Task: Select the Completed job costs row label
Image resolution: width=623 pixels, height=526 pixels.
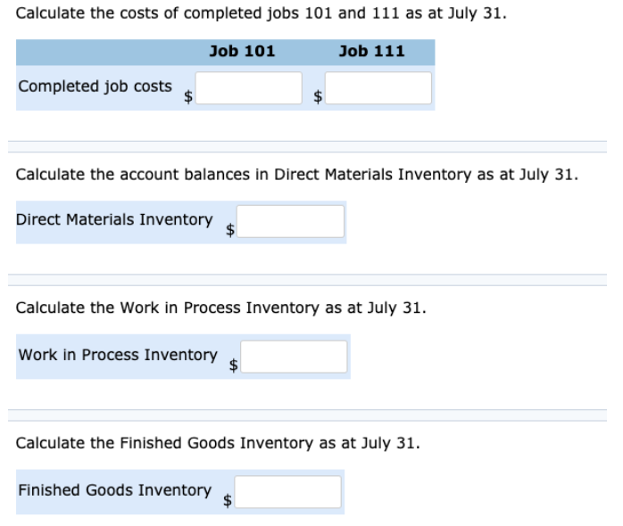Action: click(95, 86)
